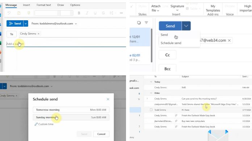Click the Add a subject field
The width and height of the screenshot is (252, 141).
pos(66,44)
